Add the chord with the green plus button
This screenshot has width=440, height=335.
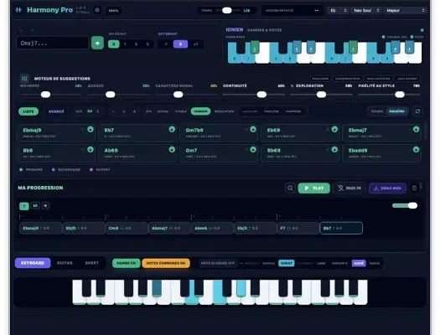(97, 44)
